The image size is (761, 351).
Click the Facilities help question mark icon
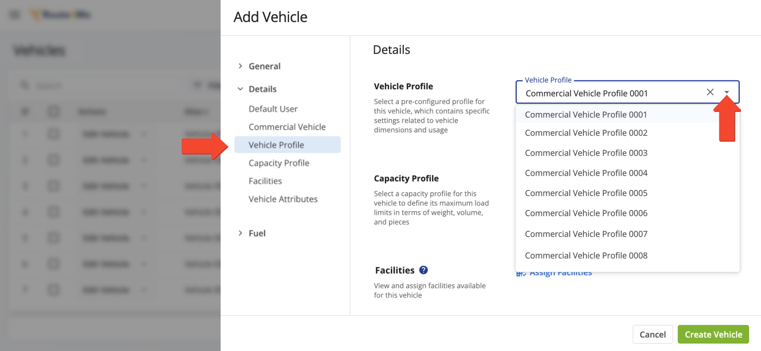pos(423,270)
